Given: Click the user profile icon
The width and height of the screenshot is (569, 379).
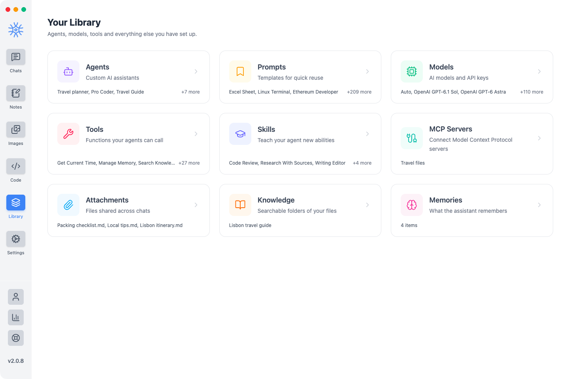Looking at the screenshot, I should (x=16, y=297).
